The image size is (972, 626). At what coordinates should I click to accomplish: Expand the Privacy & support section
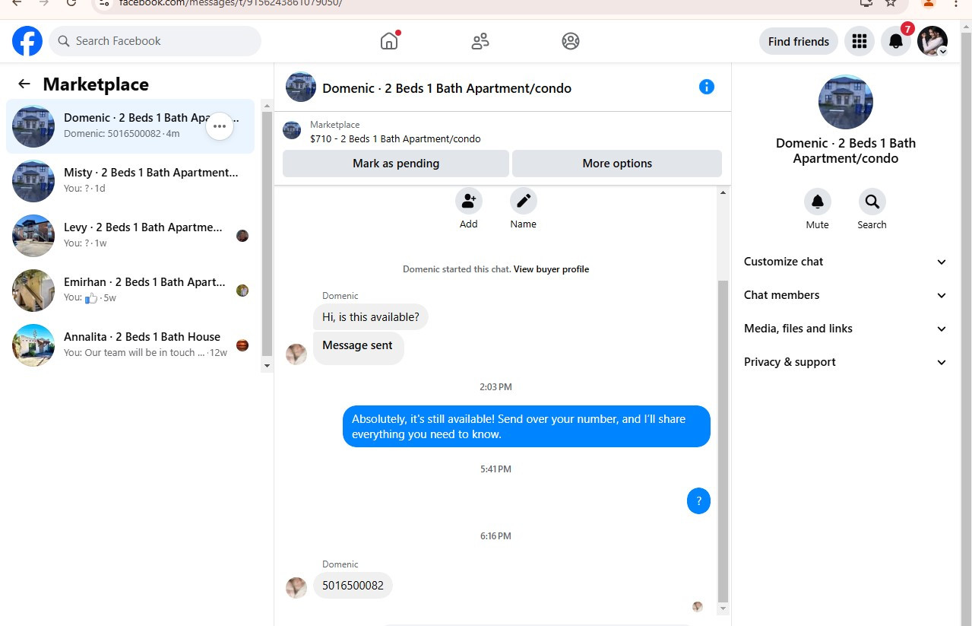tap(846, 362)
